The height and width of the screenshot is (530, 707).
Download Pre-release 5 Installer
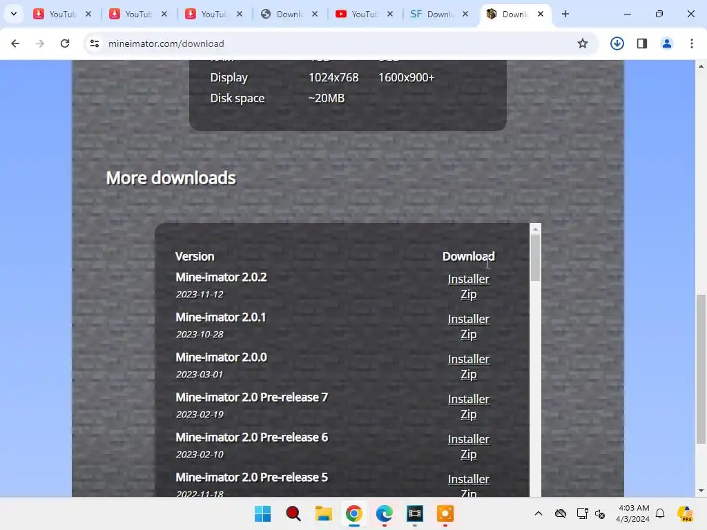pyautogui.click(x=469, y=480)
